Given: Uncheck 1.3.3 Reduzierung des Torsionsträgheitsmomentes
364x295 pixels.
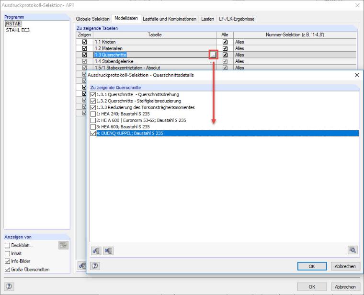Looking at the screenshot, I should coord(93,107).
